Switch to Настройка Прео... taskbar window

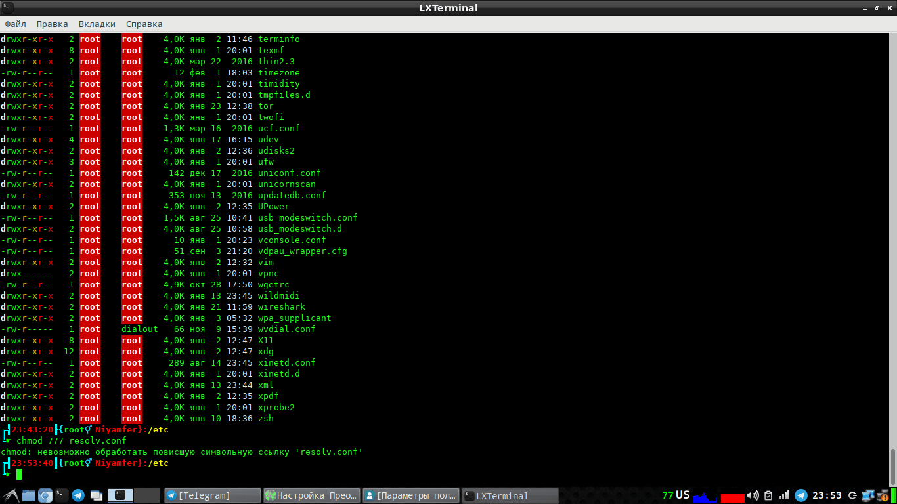tap(311, 495)
